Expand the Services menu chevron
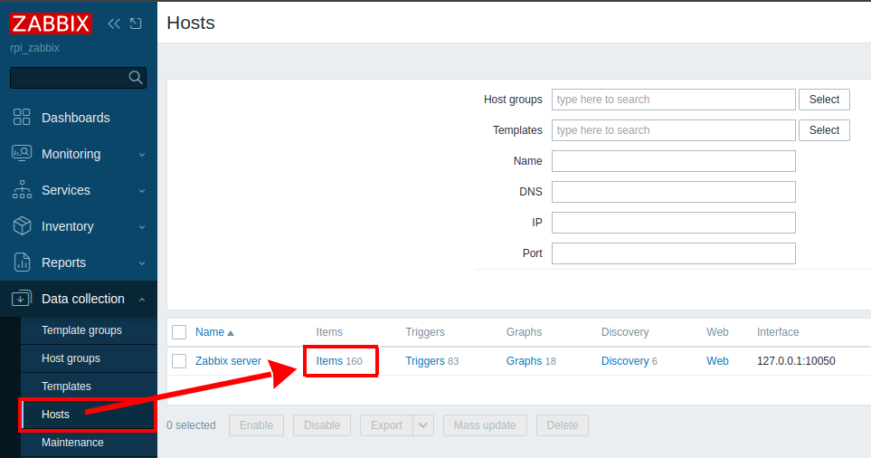Image resolution: width=871 pixels, height=458 pixels. pos(142,191)
